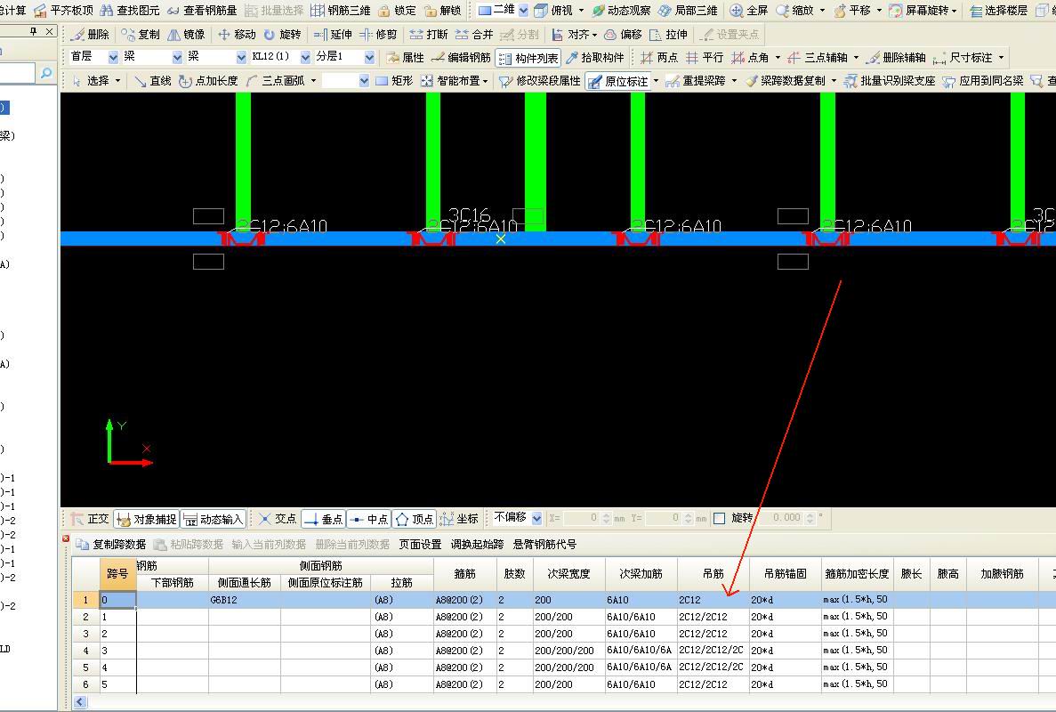Toggle 原位标注 (in-place annotation) mode
The width and height of the screenshot is (1056, 712).
[x=618, y=82]
